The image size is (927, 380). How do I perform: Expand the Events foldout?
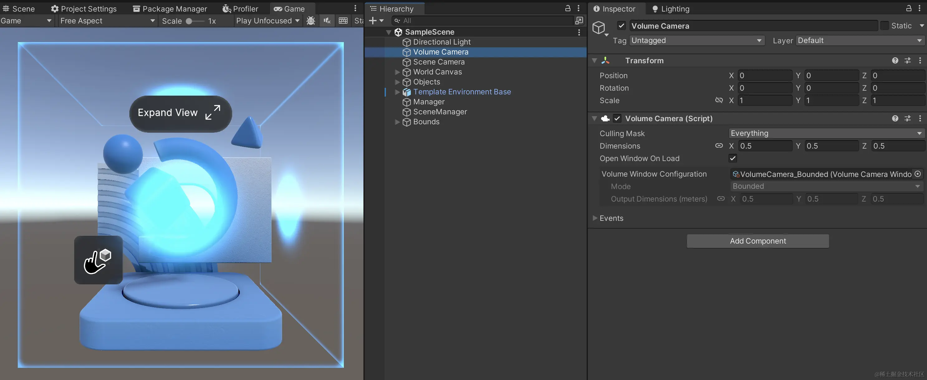point(595,218)
